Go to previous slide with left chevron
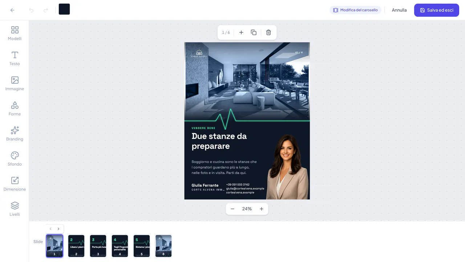The height and width of the screenshot is (262, 465). (x=50, y=229)
